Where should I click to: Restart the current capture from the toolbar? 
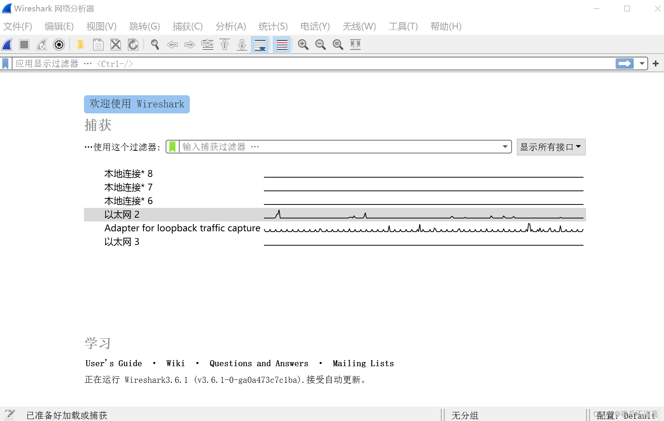click(x=42, y=45)
